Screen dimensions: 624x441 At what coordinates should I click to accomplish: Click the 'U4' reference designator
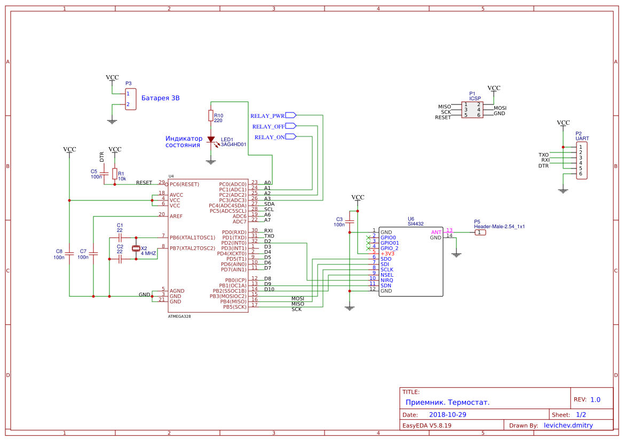point(171,176)
